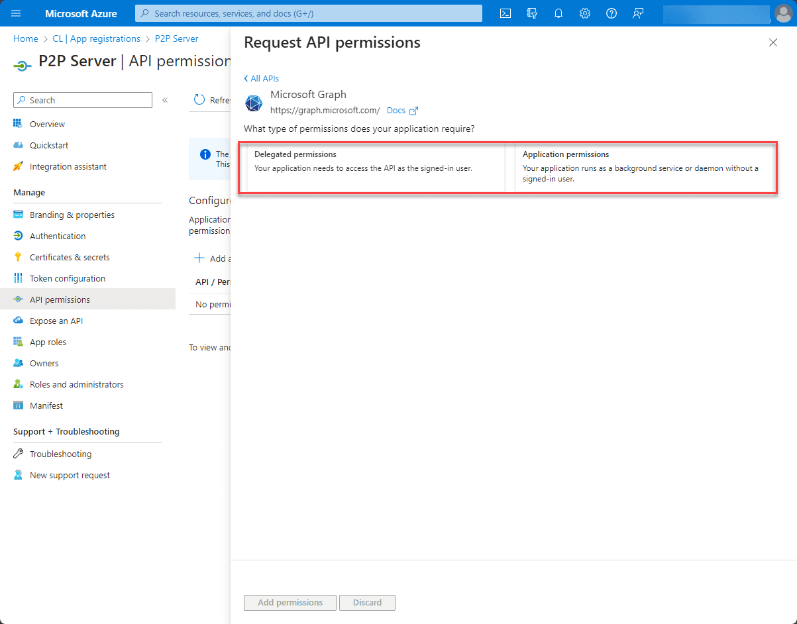797x624 pixels.
Task: Select API permissions in the sidebar
Action: [x=87, y=299]
